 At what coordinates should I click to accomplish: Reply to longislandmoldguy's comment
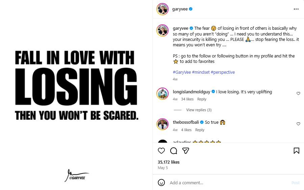202,99
